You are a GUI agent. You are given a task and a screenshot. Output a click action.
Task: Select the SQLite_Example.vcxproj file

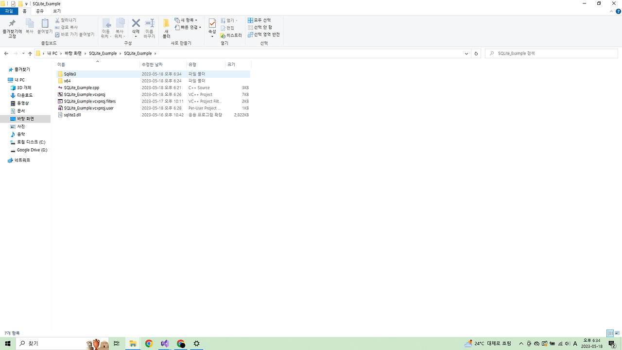coord(153,94)
